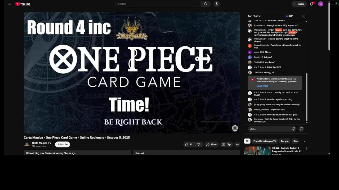Open Franig 10's chat avatar
Image resolution: width=339 pixels, height=190 pixels.
tap(250, 57)
